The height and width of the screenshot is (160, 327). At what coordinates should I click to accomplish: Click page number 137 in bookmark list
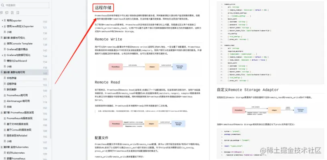(x=45, y=39)
